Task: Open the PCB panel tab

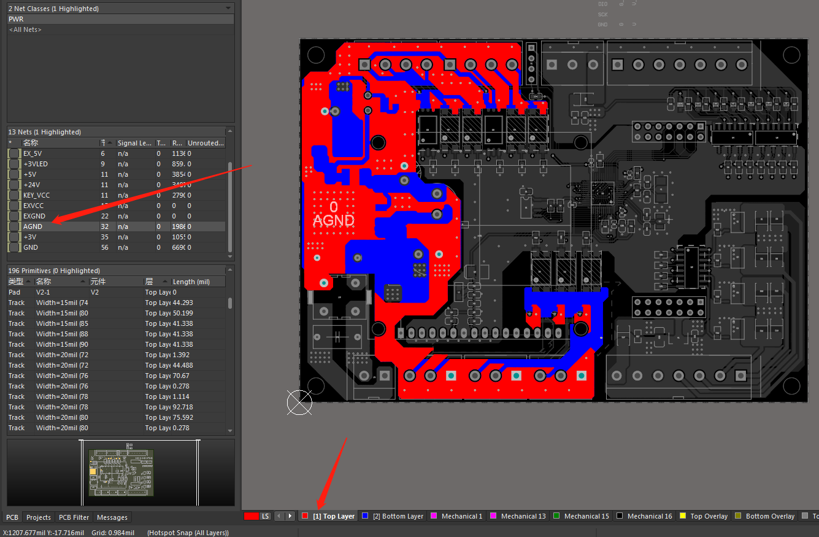Action: click(12, 517)
